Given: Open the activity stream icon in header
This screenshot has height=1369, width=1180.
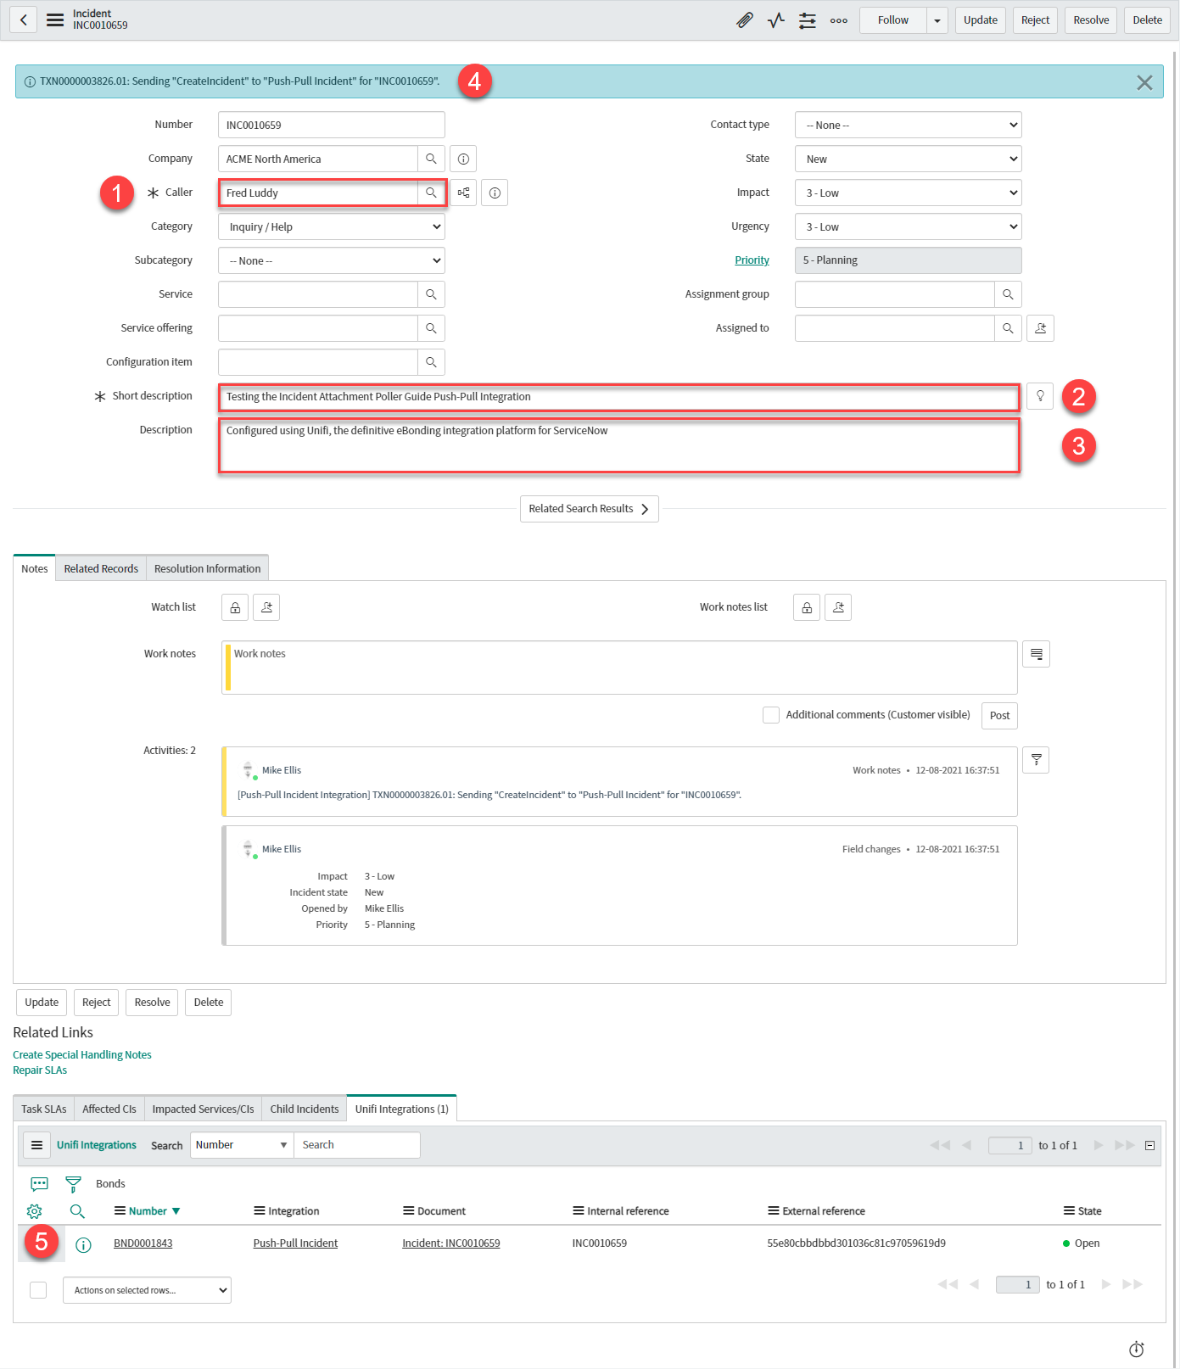Looking at the screenshot, I should pyautogui.click(x=775, y=20).
